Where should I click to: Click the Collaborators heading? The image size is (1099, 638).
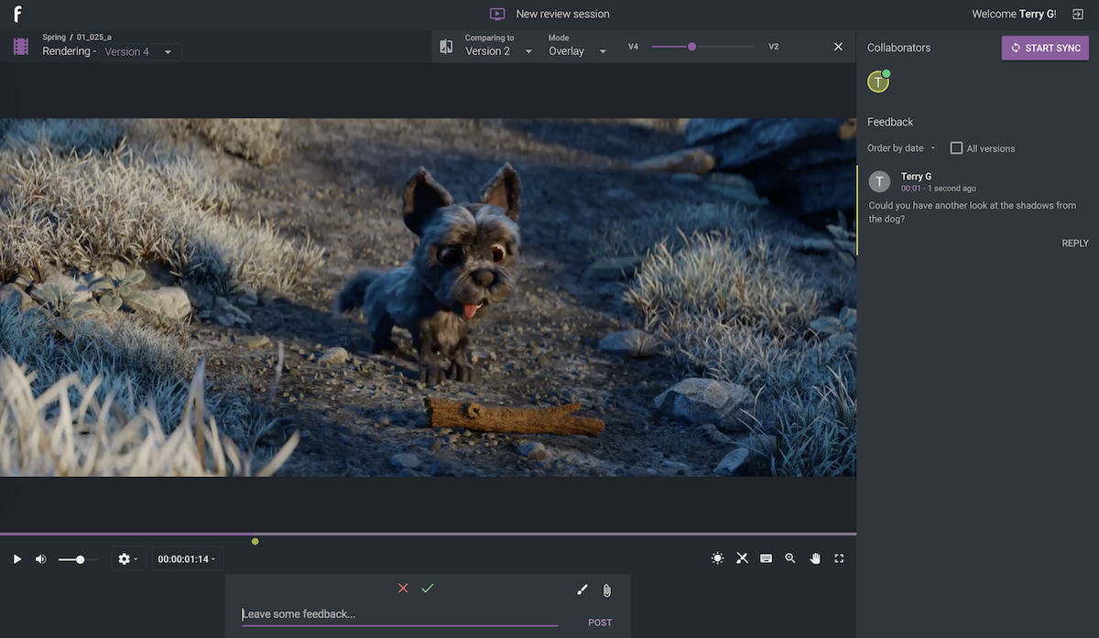click(898, 48)
